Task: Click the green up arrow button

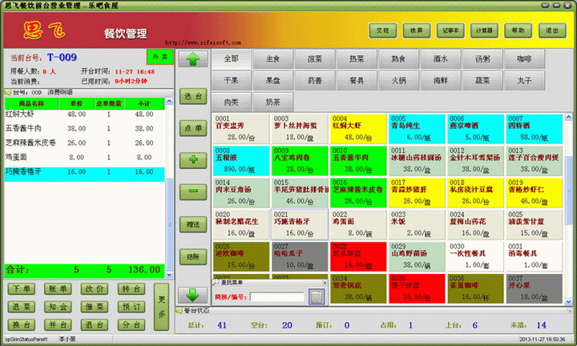Action: point(193,59)
